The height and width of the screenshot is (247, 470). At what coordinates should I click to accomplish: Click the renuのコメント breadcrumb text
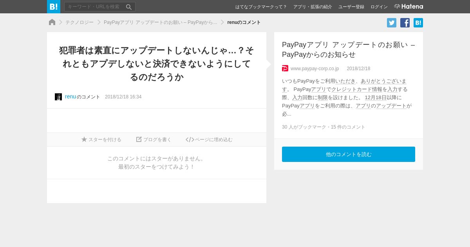244,22
